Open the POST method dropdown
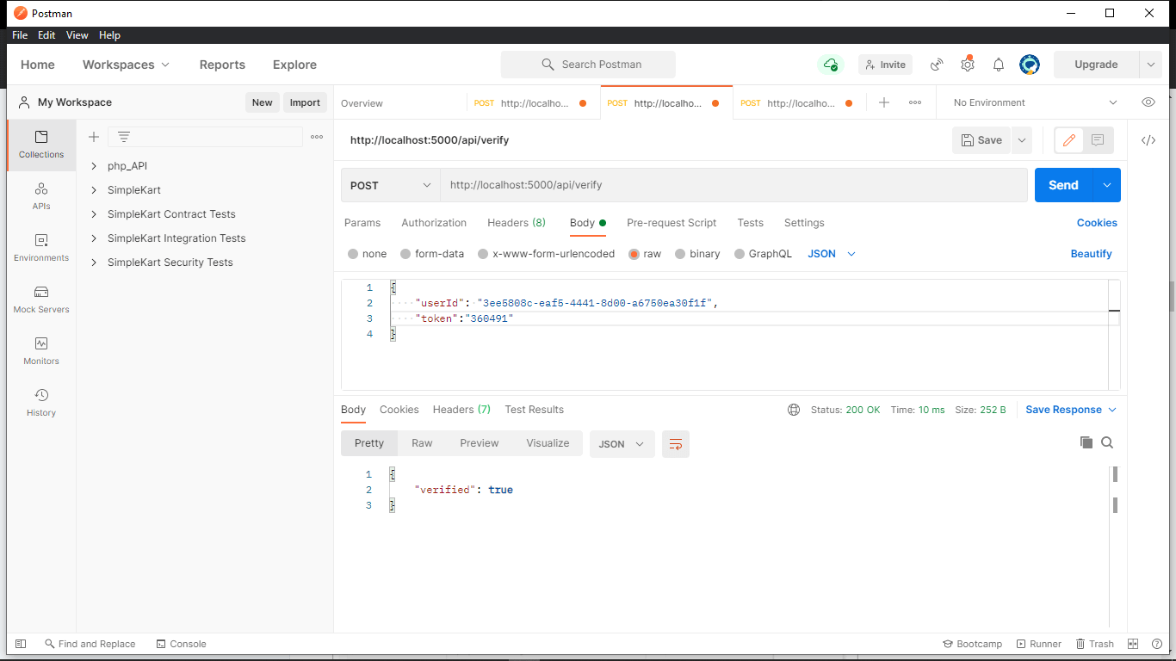This screenshot has width=1176, height=661. pos(391,185)
